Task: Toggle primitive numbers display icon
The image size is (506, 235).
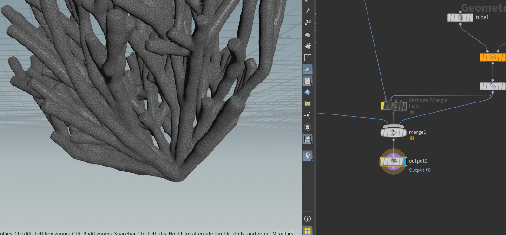Action: (x=308, y=46)
